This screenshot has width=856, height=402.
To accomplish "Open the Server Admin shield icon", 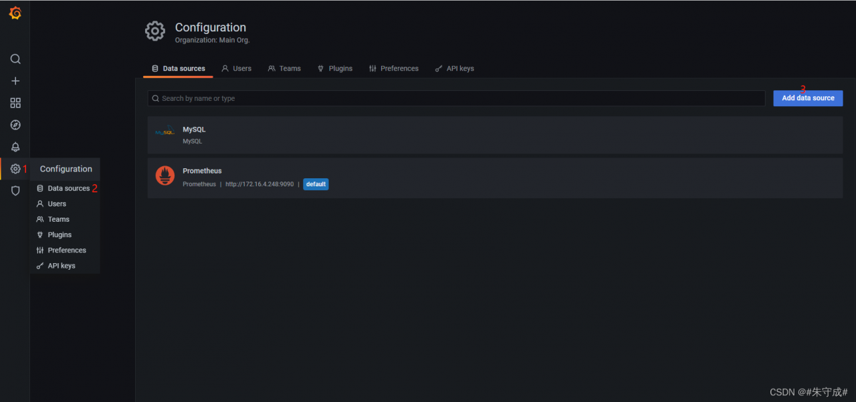I will point(15,191).
